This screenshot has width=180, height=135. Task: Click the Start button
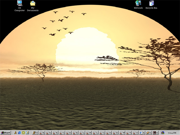tap(6, 132)
